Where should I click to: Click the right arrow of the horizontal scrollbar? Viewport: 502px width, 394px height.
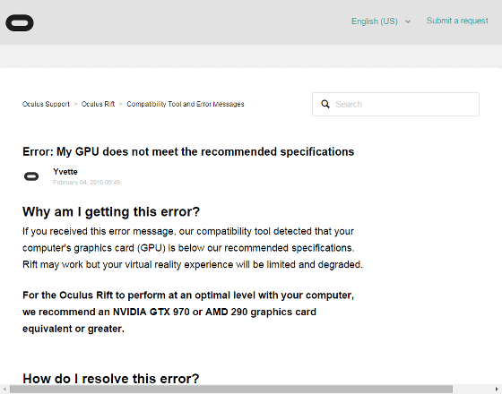tap(498, 390)
